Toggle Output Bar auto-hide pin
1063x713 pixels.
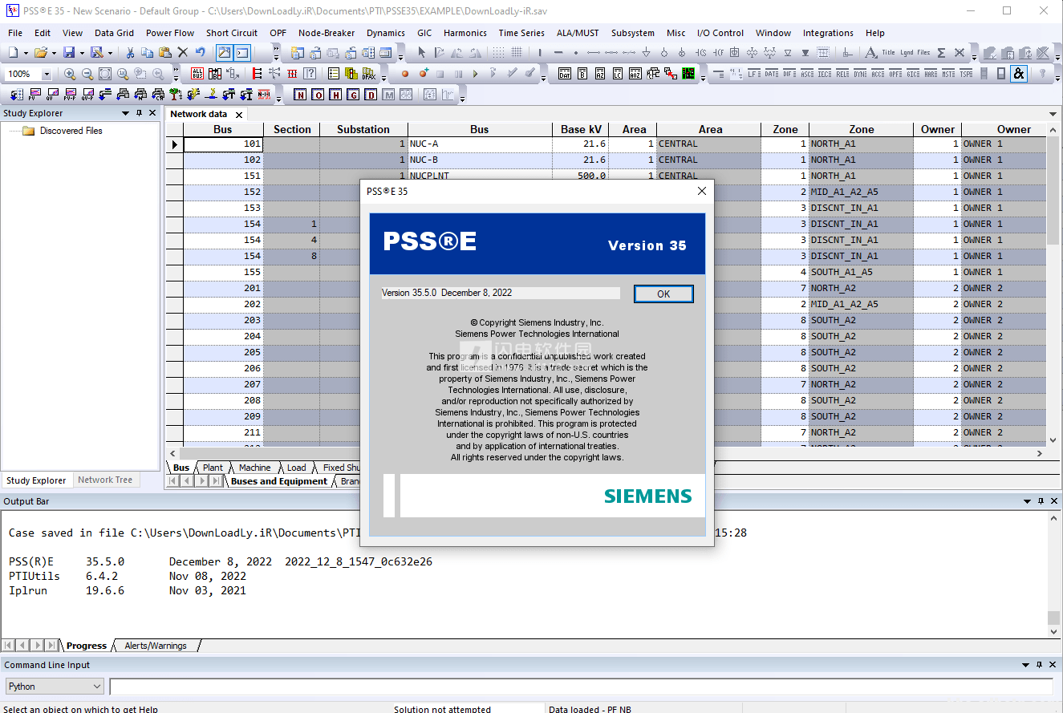tap(1041, 501)
